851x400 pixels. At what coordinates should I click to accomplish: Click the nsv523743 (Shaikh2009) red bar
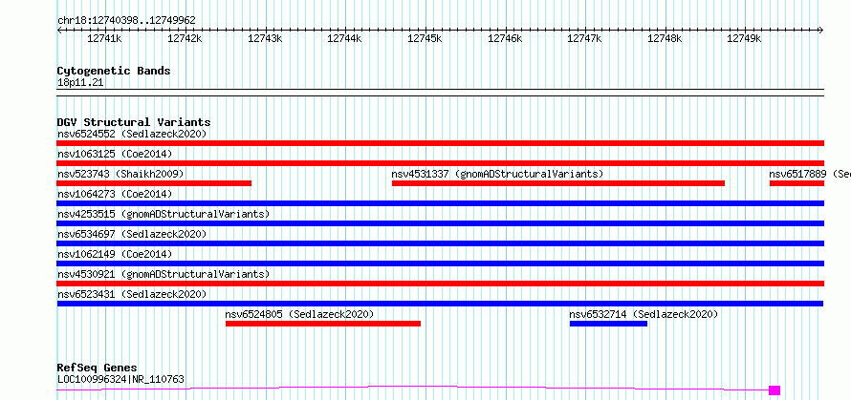pos(154,183)
